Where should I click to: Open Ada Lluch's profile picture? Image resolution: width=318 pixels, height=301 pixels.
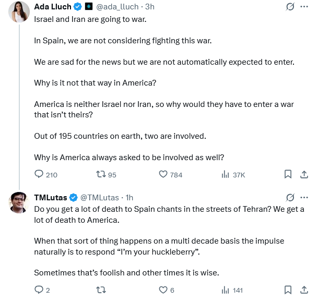(19, 11)
